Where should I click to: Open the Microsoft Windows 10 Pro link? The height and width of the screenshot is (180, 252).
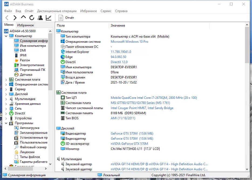point(129,41)
